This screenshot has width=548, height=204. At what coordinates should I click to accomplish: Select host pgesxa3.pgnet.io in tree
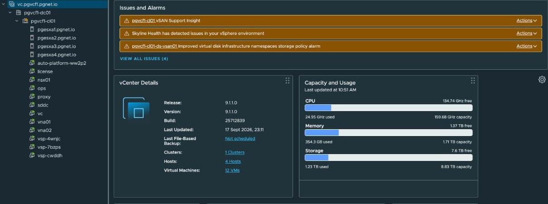(57, 46)
